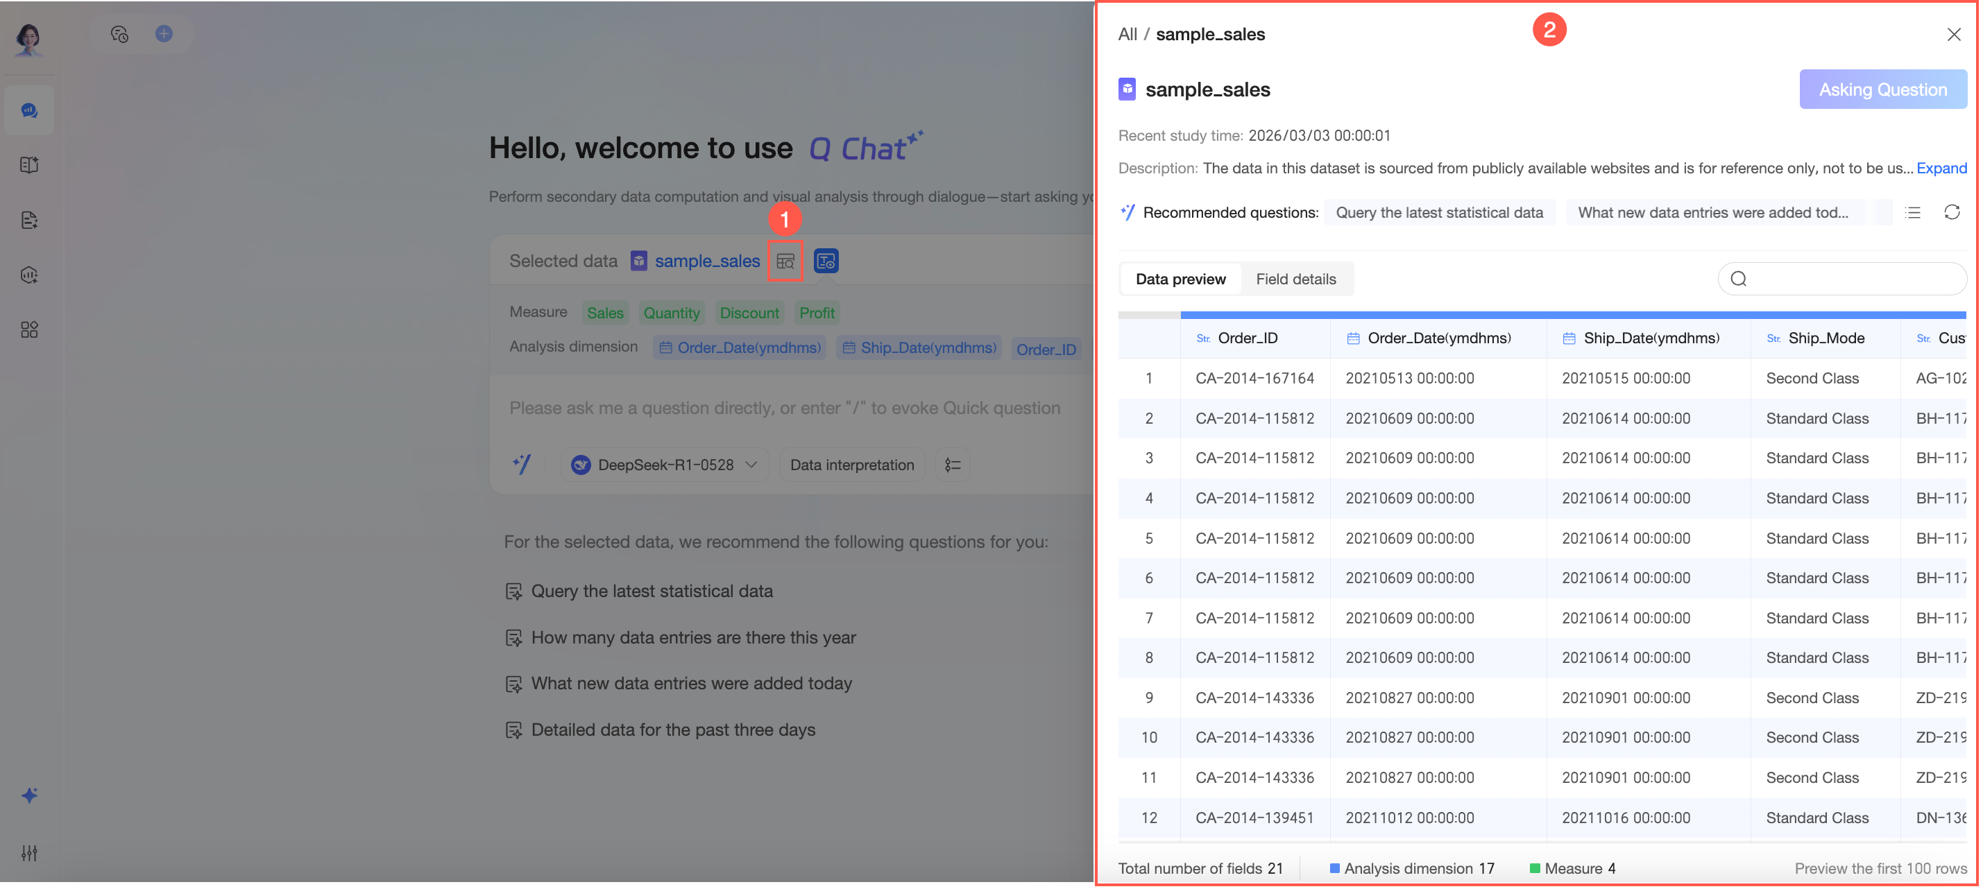Click the Order_Date(ymdhms) column header
The image size is (1983, 889).
[1438, 338]
